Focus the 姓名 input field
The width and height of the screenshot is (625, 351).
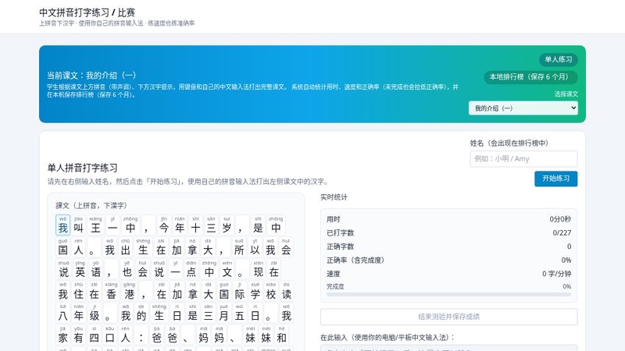coord(523,159)
